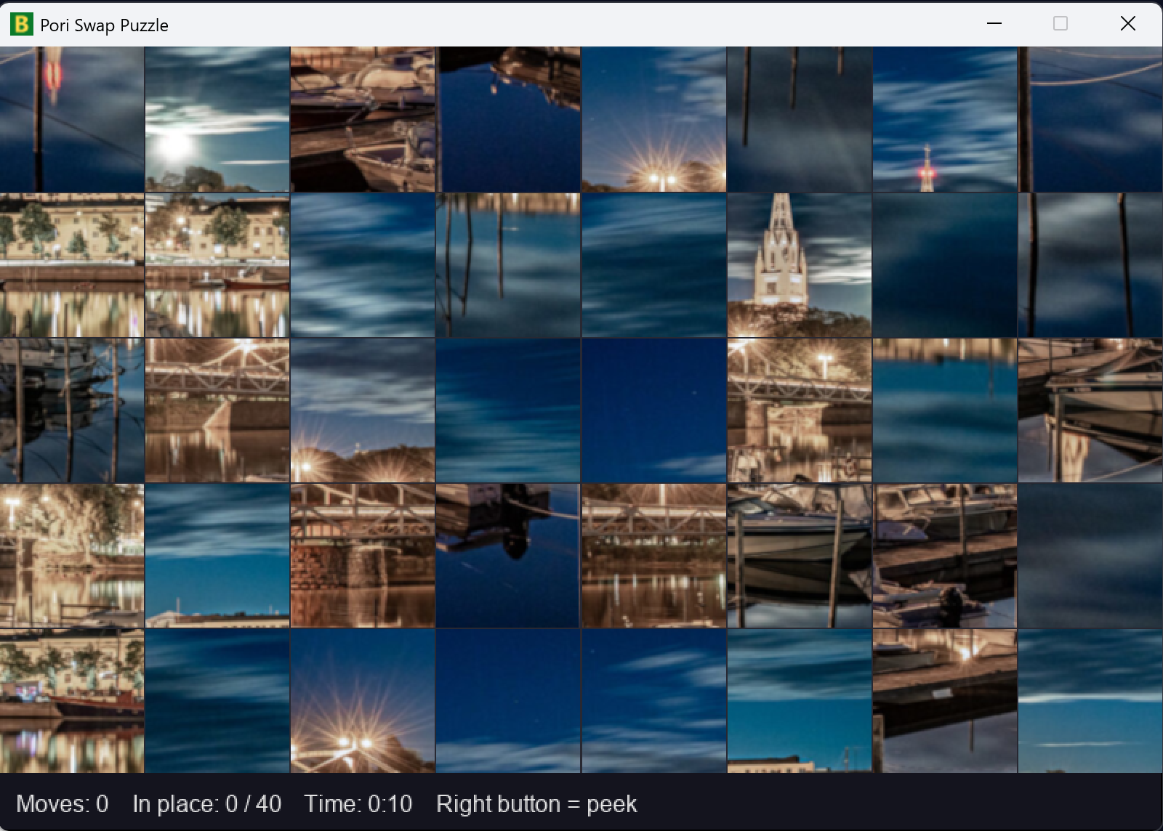The image size is (1163, 831).
Task: Select tile with small red-lit spire tip
Action: click(x=944, y=119)
